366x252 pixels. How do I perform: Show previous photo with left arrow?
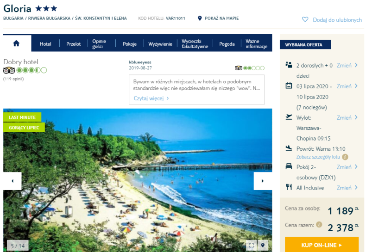pos(13,181)
